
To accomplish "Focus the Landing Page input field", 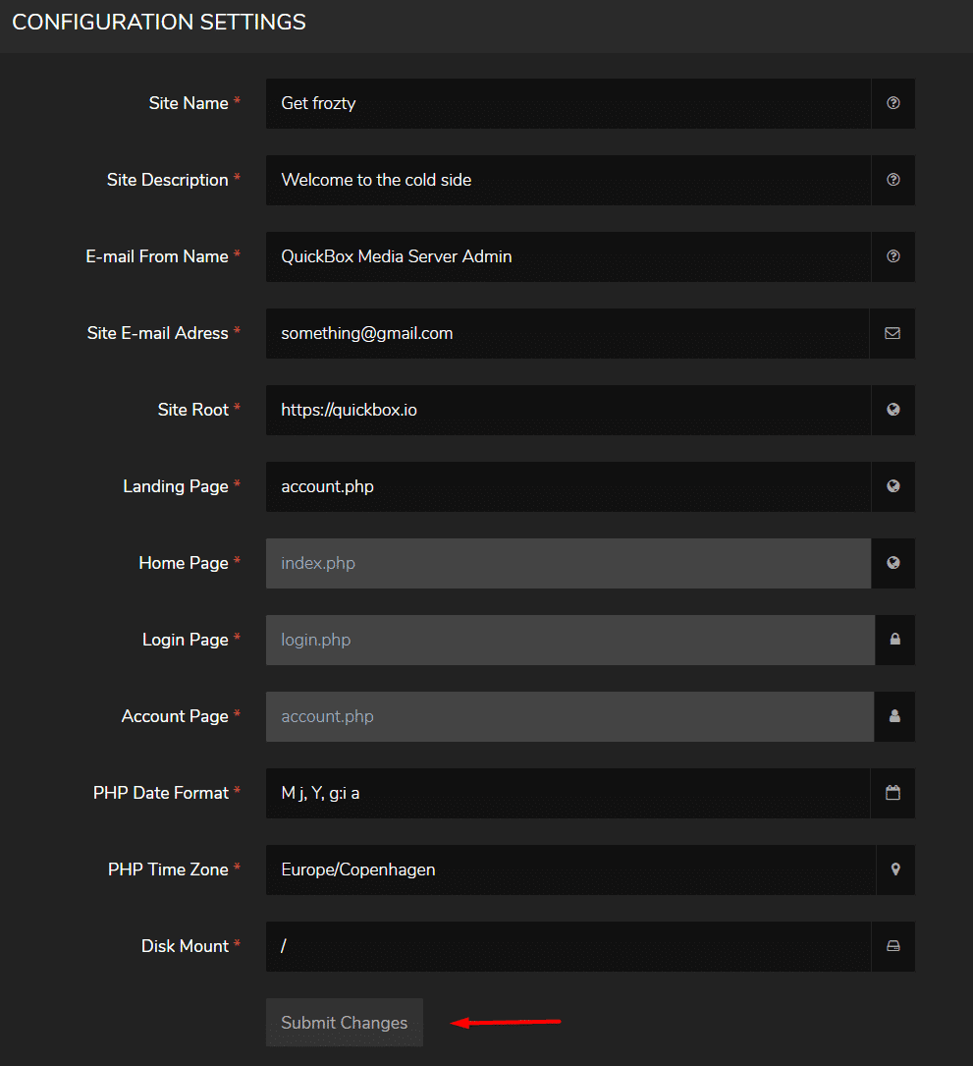I will pos(568,486).
